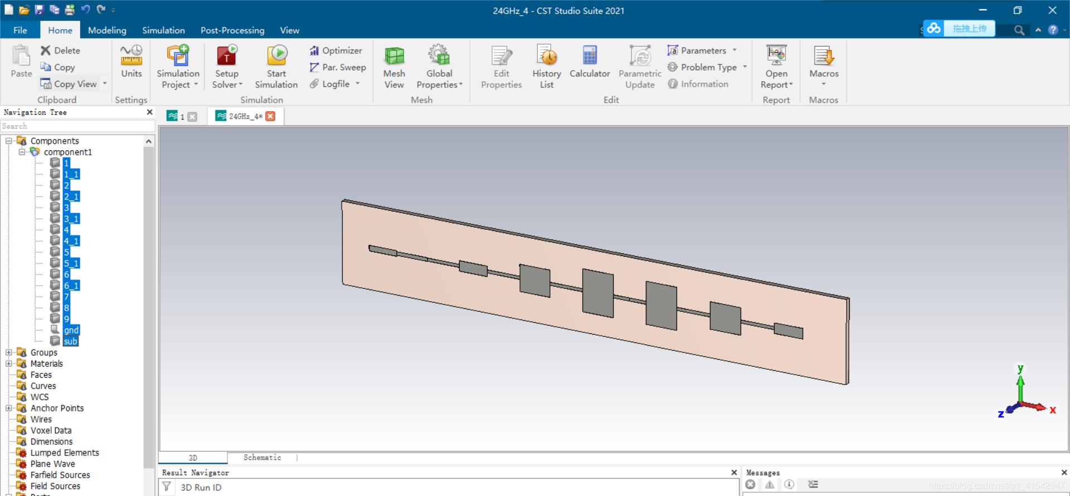The width and height of the screenshot is (1070, 496).
Task: Switch to the Post-Processing ribbon tab
Action: 232,30
